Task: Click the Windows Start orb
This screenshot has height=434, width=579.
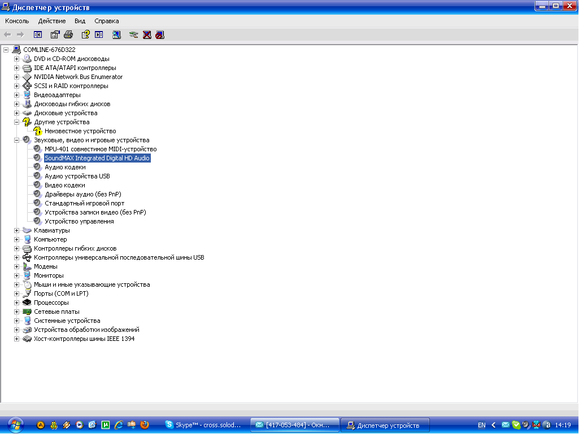Action: click(x=15, y=425)
